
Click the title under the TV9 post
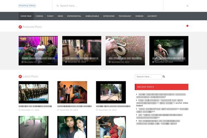[x=75, y=106]
